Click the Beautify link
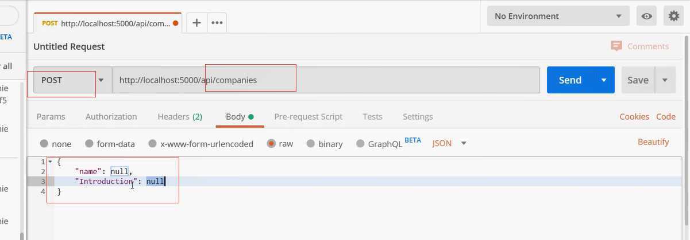Image resolution: width=690 pixels, height=240 pixels. point(653,141)
